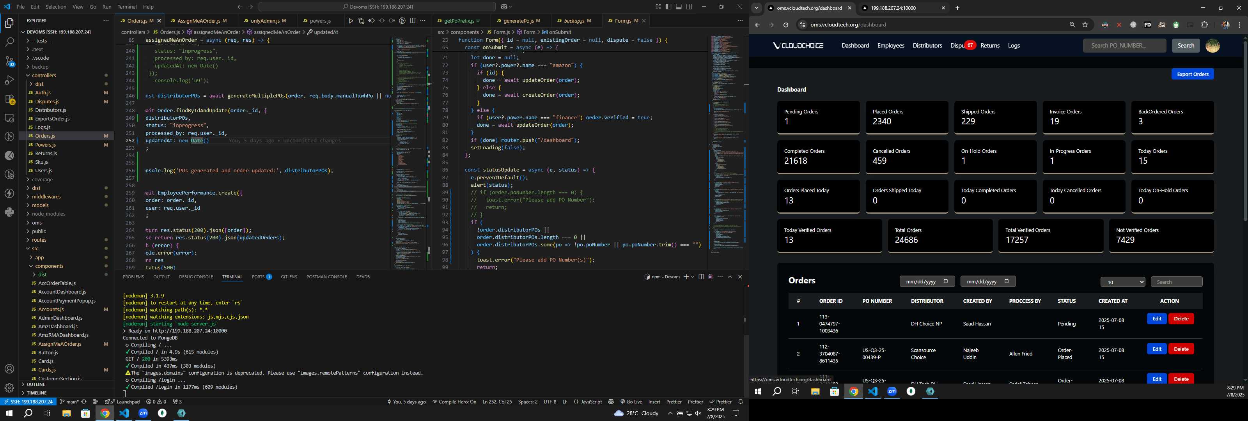Viewport: 1248px width, 421px height.
Task: Open the Distributors link in the navbar
Action: [927, 46]
